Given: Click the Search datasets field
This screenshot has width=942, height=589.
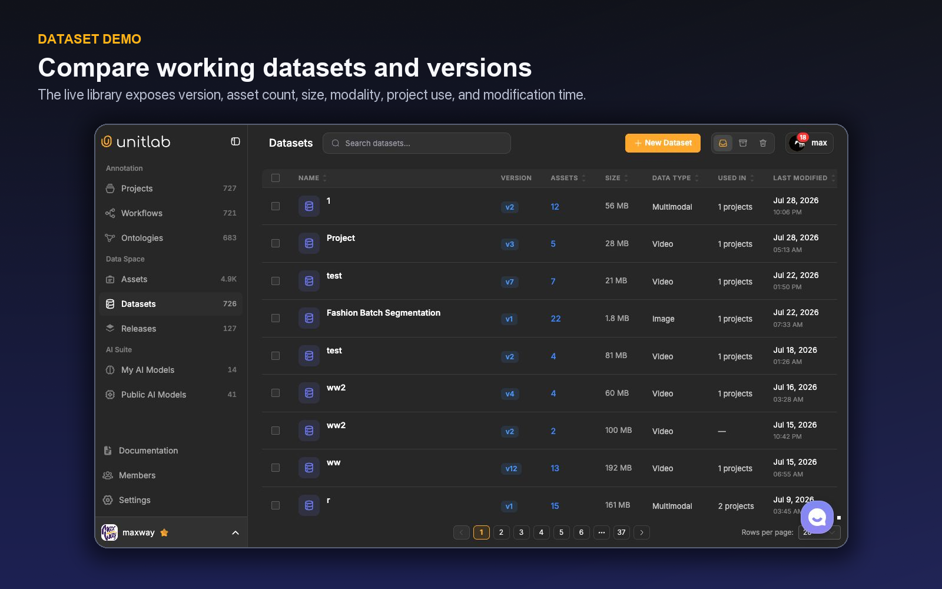Looking at the screenshot, I should click(x=417, y=143).
